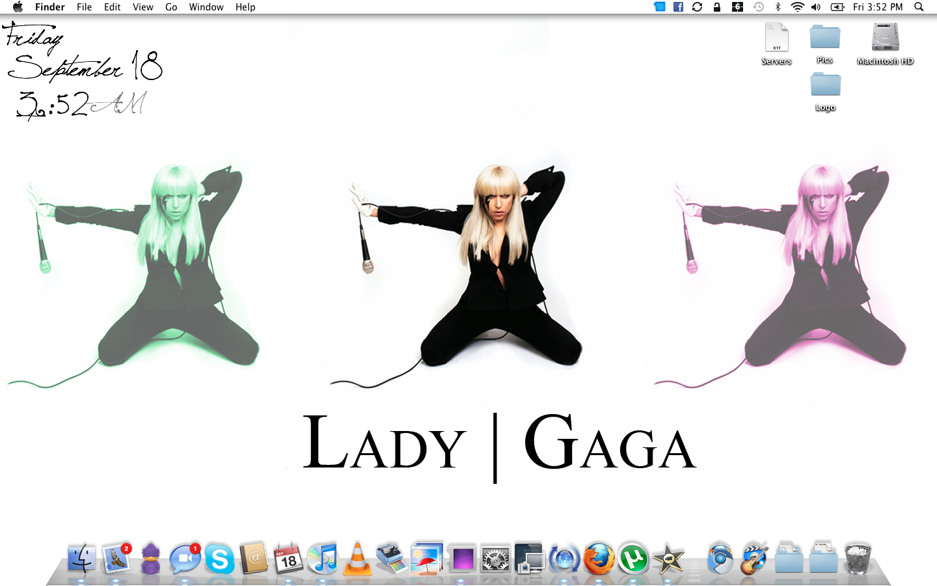
Task: Click the Bluetooth status icon
Action: click(778, 7)
